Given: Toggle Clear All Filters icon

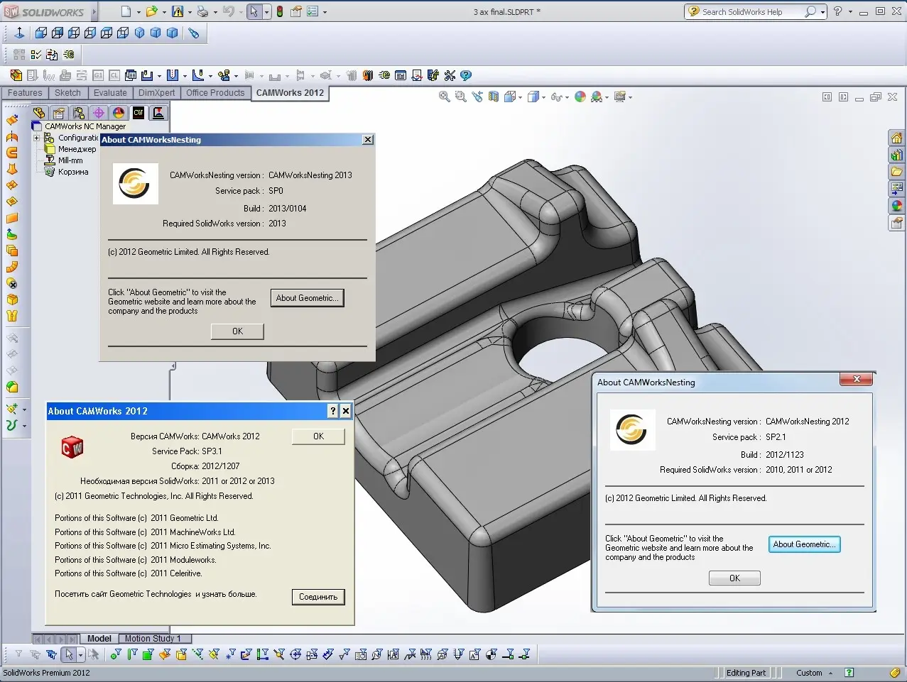Looking at the screenshot, I should tap(35, 654).
